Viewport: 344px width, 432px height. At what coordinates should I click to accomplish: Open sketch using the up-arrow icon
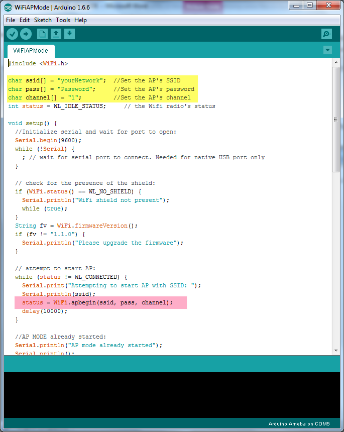pos(56,34)
